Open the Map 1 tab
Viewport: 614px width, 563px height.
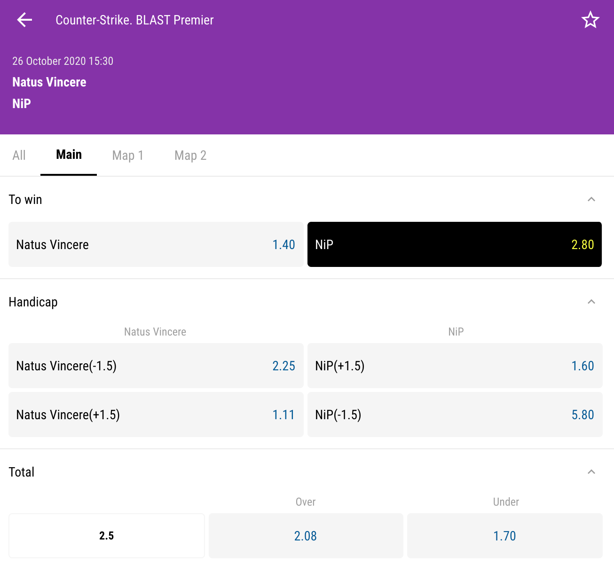(x=128, y=156)
